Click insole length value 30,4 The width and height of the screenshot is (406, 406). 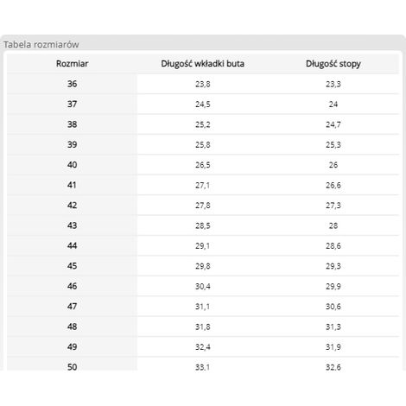pyautogui.click(x=203, y=286)
